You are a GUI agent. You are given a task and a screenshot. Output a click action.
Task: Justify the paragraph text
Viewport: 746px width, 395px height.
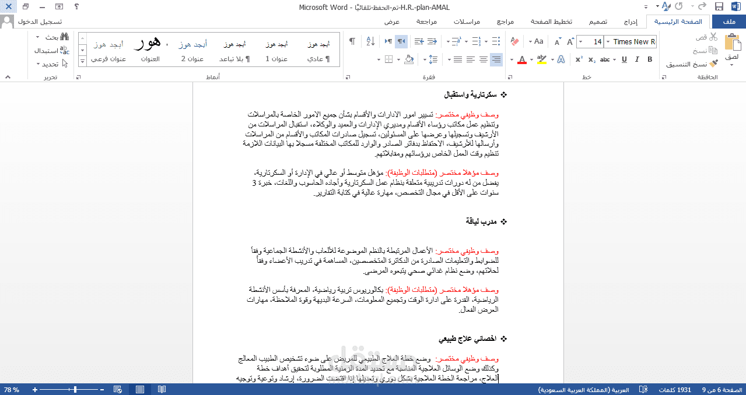point(458,59)
